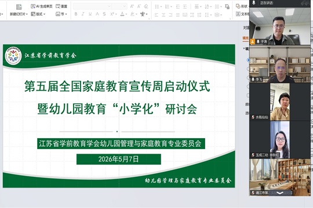This screenshot has height=208, width=313.
Task: Click the date text 2026年5月7日
Action: 119,159
